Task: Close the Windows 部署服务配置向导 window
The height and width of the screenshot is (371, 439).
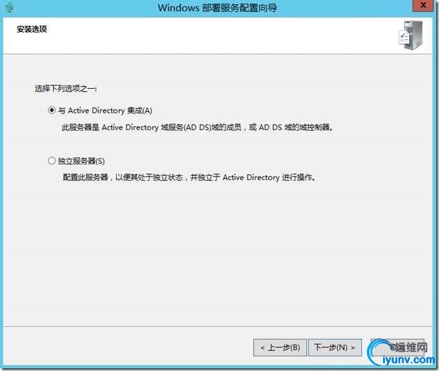Action: [424, 6]
